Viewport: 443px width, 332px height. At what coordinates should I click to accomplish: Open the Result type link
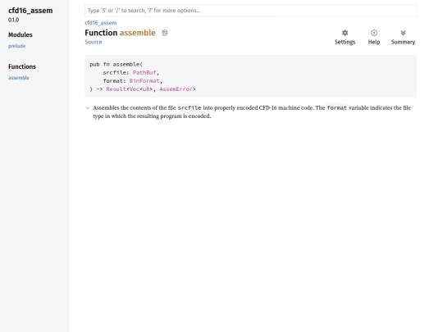[116, 89]
